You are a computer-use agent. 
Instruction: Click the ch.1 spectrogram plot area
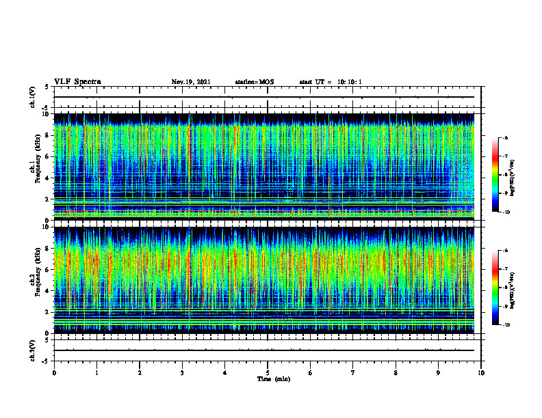268,167
